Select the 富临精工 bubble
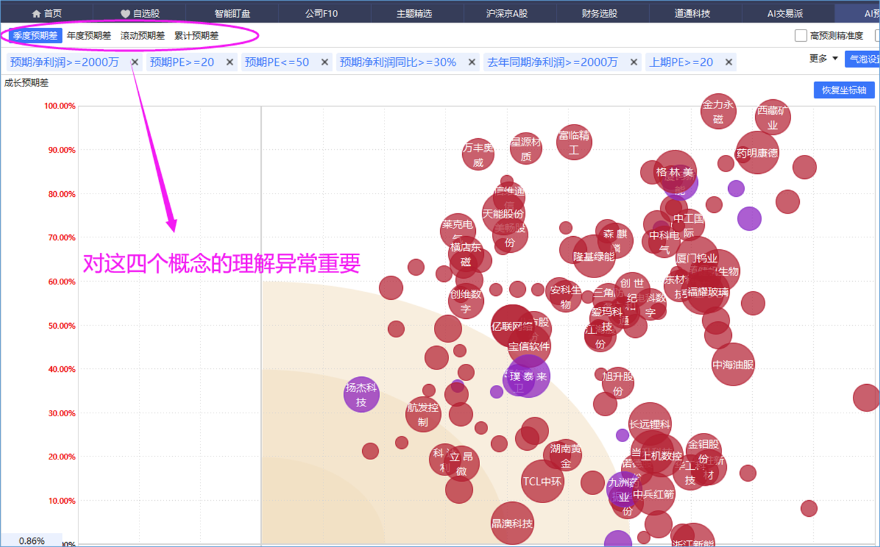Image resolution: width=880 pixels, height=547 pixels. pyautogui.click(x=574, y=142)
